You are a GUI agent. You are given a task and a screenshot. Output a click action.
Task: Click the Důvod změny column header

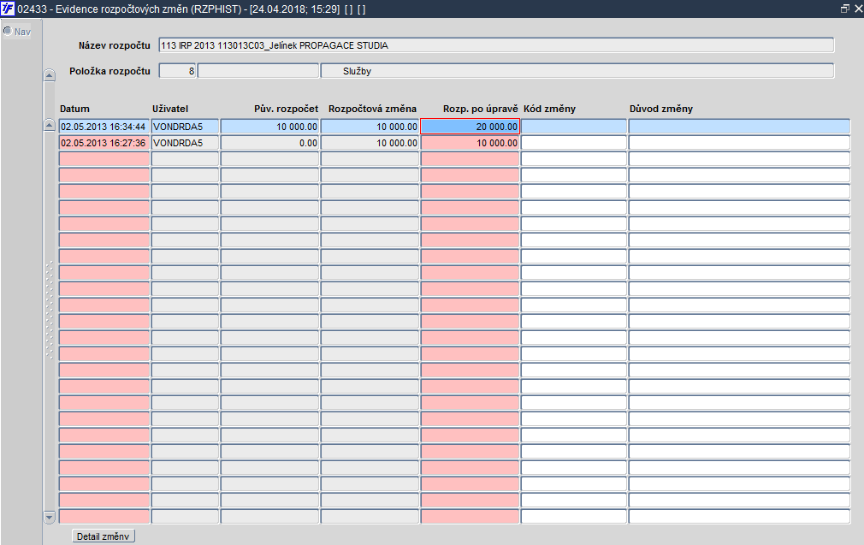click(x=661, y=109)
